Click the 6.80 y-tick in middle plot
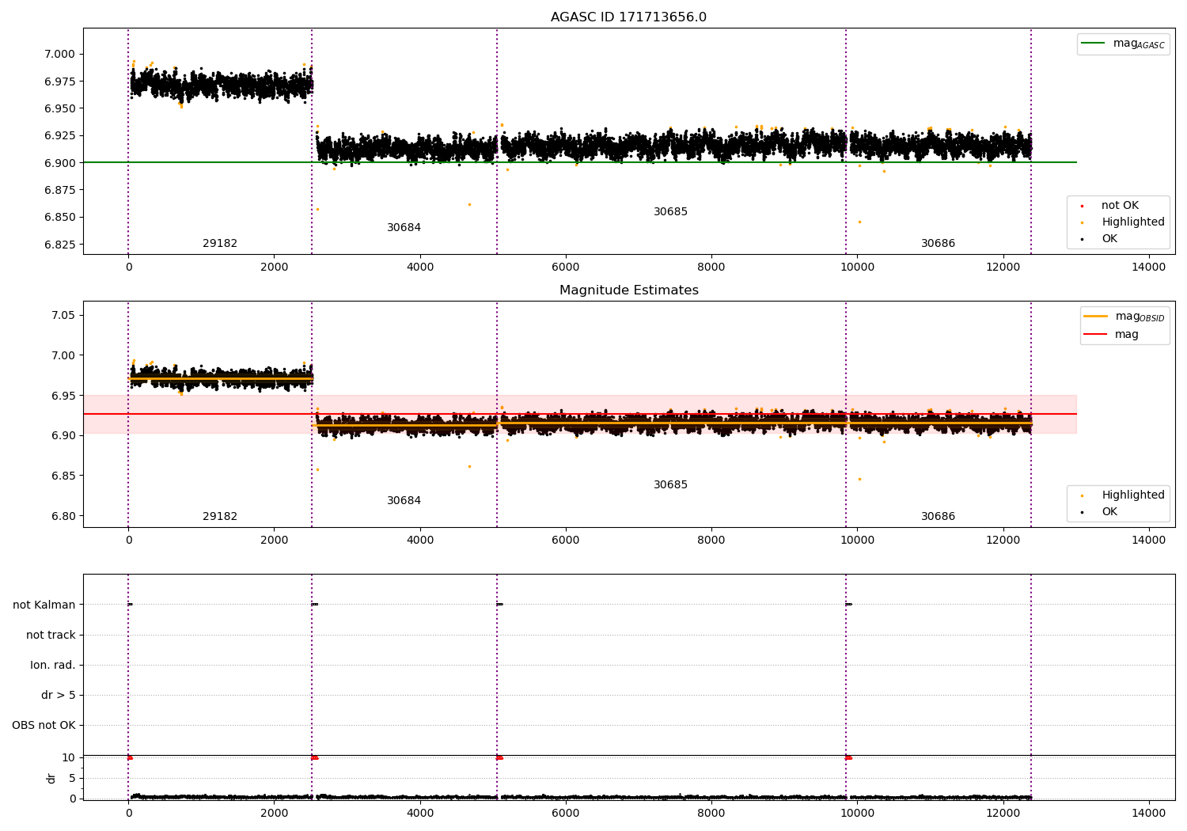The image size is (1187, 831). tap(63, 517)
